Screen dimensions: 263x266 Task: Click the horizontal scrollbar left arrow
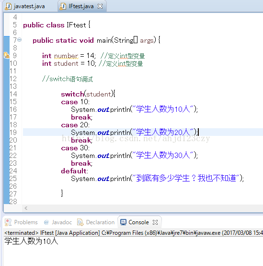[x=26, y=208]
